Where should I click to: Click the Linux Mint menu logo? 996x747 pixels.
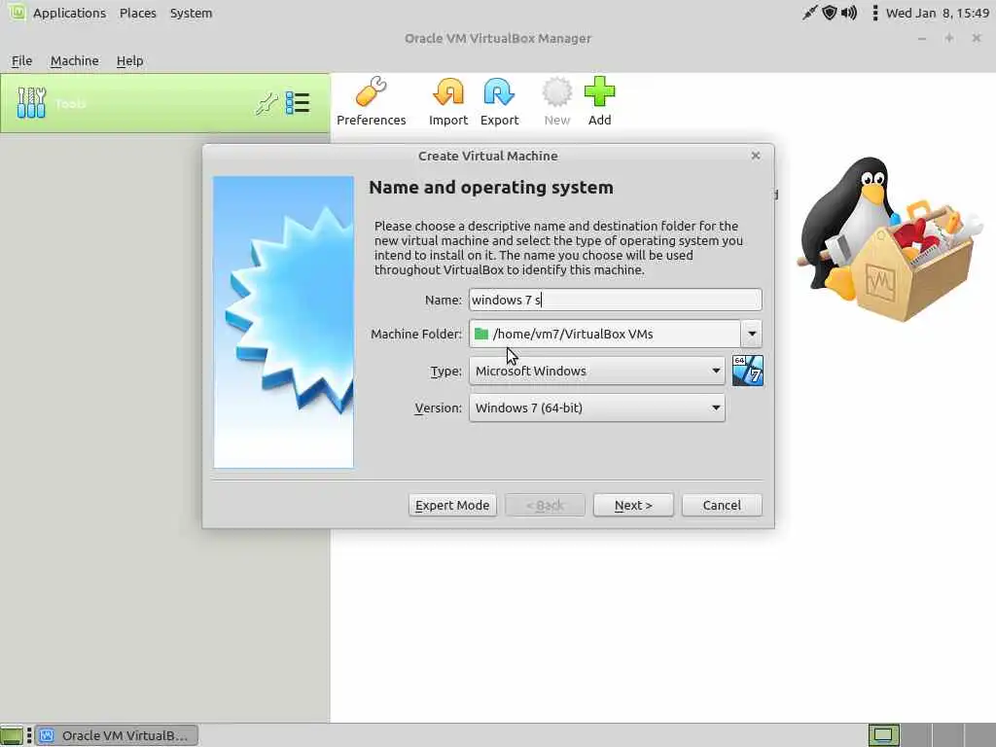pyautogui.click(x=17, y=12)
